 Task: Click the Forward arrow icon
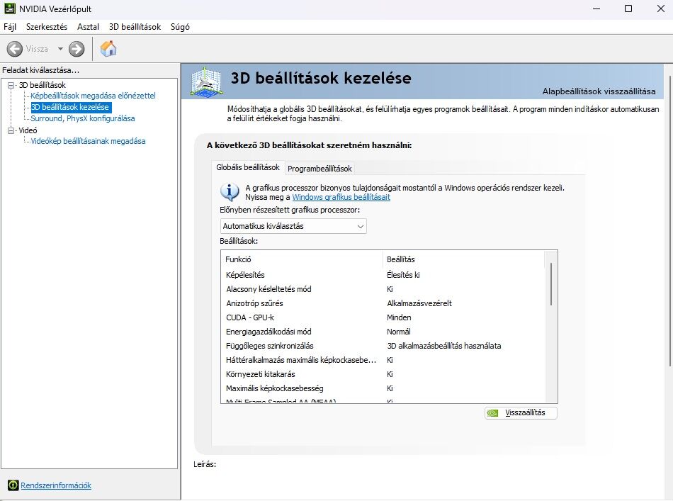coord(77,49)
